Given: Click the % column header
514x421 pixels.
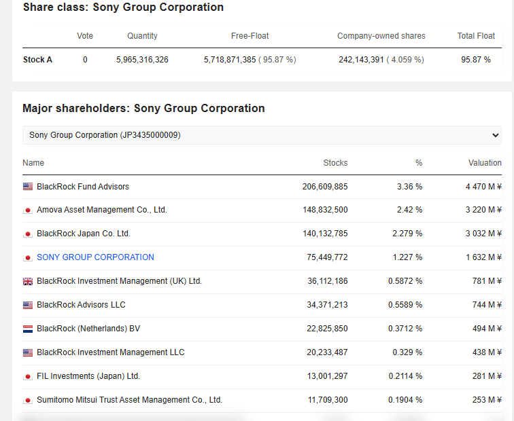Looking at the screenshot, I should pyautogui.click(x=419, y=163).
